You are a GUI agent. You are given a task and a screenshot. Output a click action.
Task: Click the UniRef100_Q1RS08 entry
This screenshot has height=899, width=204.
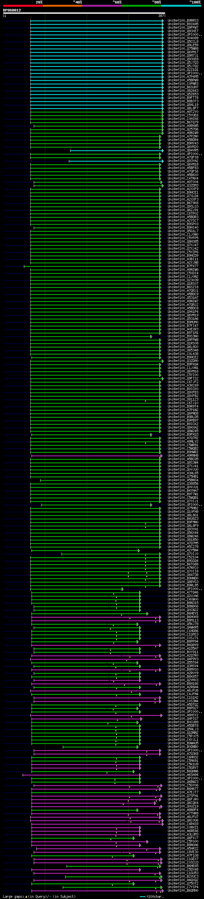point(183,343)
